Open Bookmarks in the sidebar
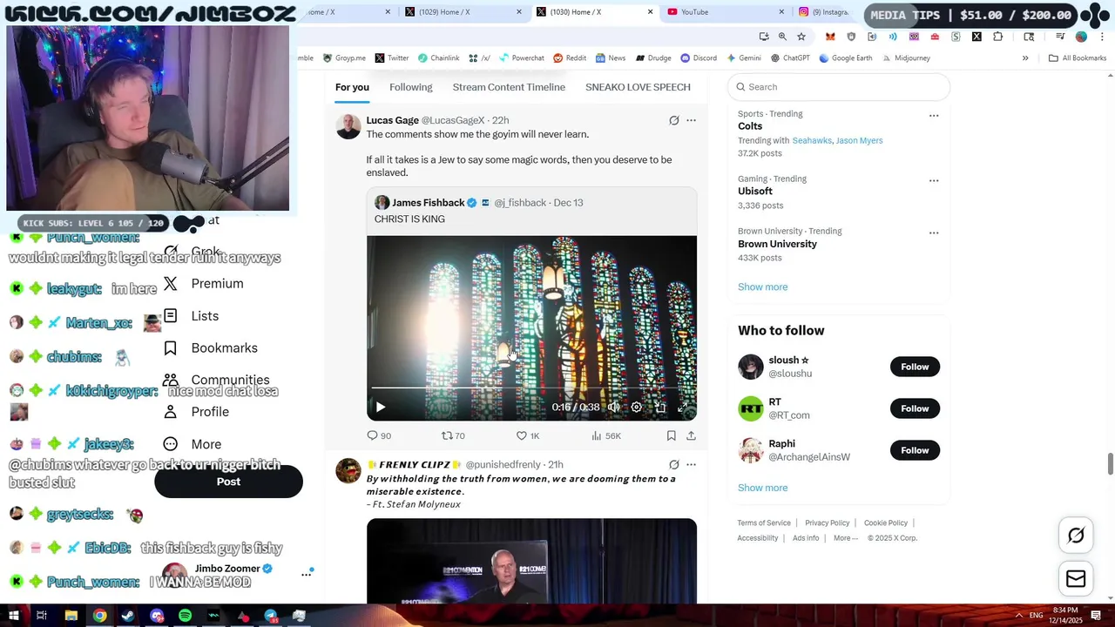Viewport: 1115px width, 627px height. point(211,348)
